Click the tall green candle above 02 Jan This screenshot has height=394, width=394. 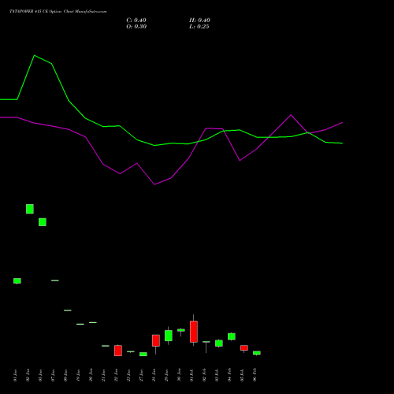30,209
